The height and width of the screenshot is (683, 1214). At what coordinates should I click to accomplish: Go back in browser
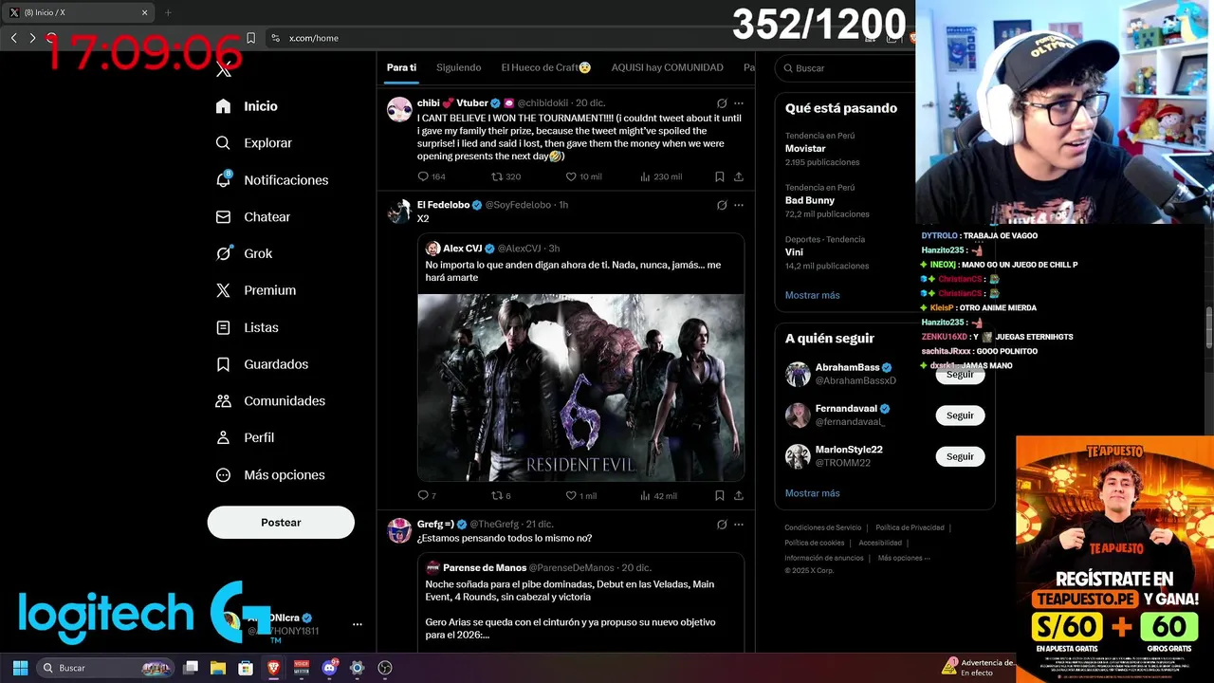(14, 38)
